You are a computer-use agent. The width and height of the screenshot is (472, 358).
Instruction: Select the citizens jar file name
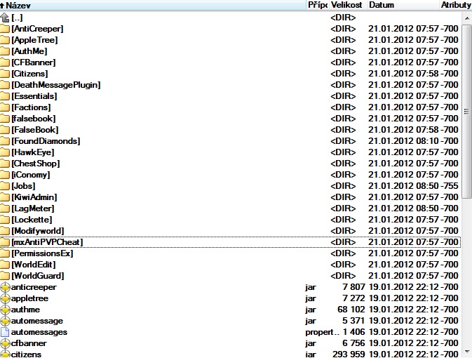click(x=26, y=354)
